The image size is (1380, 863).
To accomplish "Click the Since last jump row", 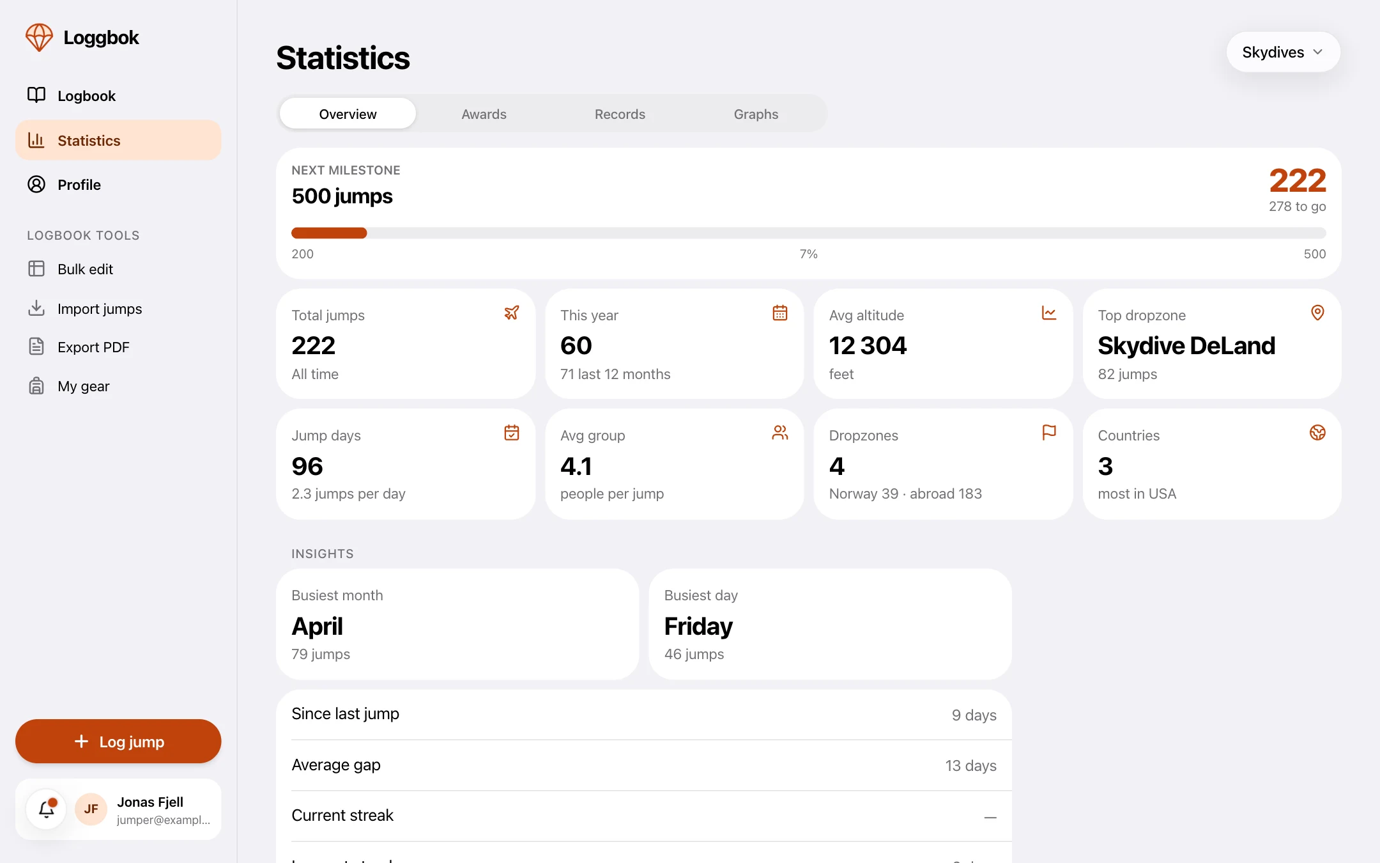I will (644, 714).
